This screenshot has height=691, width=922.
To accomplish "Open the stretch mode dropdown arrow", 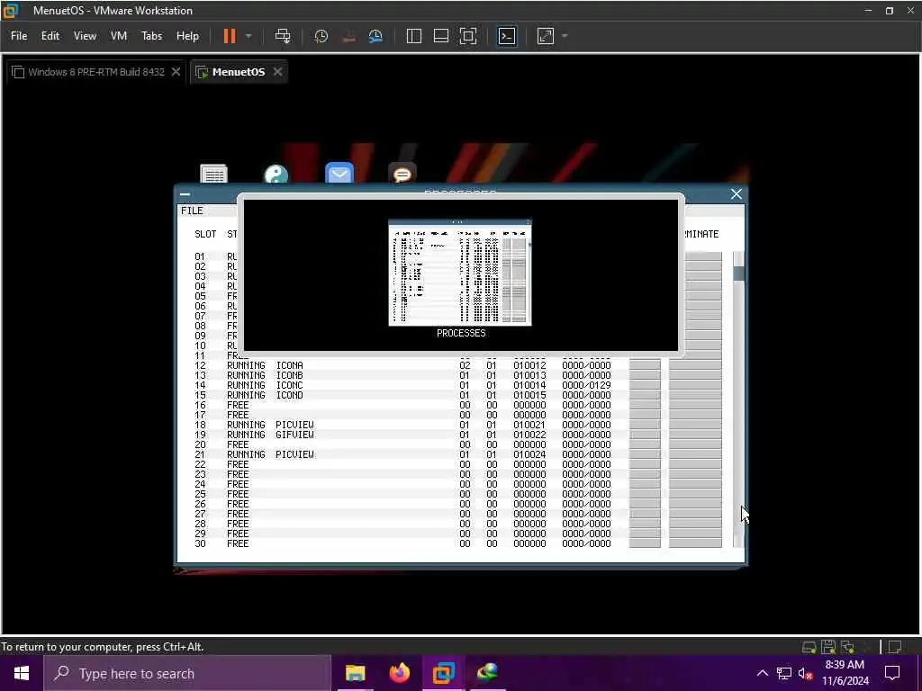I will [565, 36].
